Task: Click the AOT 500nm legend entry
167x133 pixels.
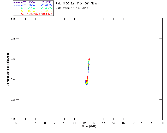Action: (x=33, y=5)
